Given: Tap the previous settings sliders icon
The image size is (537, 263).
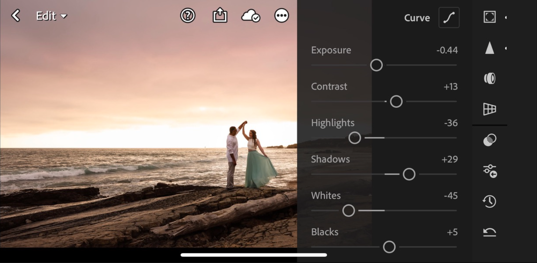Looking at the screenshot, I should coord(490,171).
